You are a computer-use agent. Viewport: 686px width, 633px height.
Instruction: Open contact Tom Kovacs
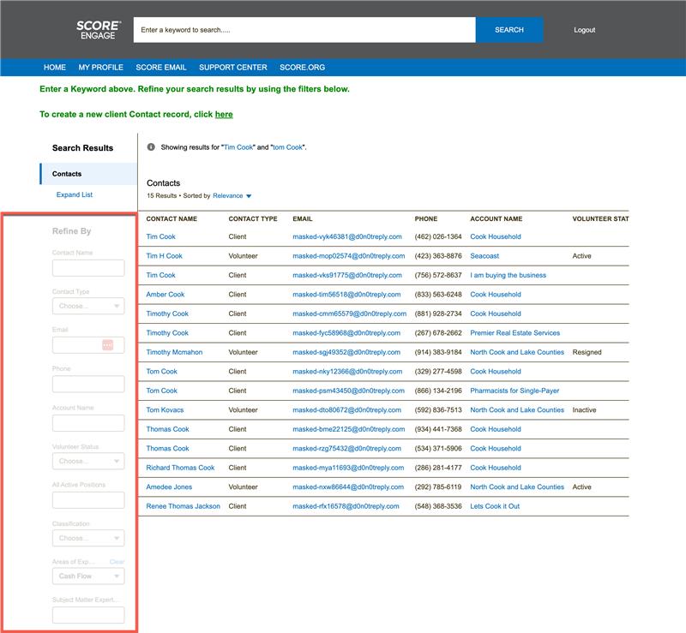(165, 409)
